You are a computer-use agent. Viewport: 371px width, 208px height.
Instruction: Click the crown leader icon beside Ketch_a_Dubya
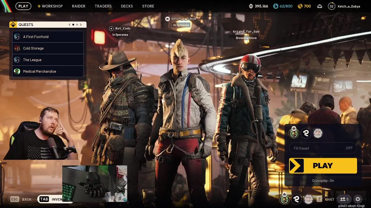[167, 19]
